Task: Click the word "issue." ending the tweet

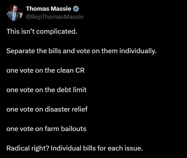Action: (x=134, y=148)
